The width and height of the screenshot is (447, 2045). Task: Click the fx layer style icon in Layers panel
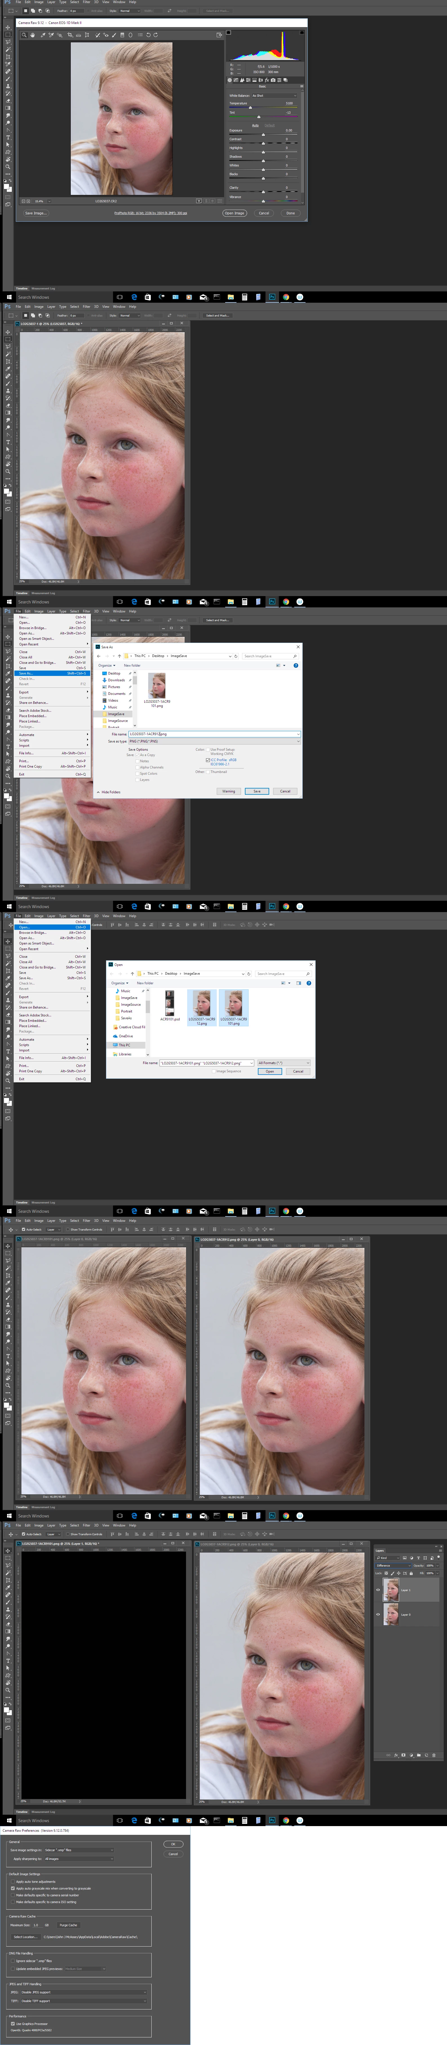396,1755
